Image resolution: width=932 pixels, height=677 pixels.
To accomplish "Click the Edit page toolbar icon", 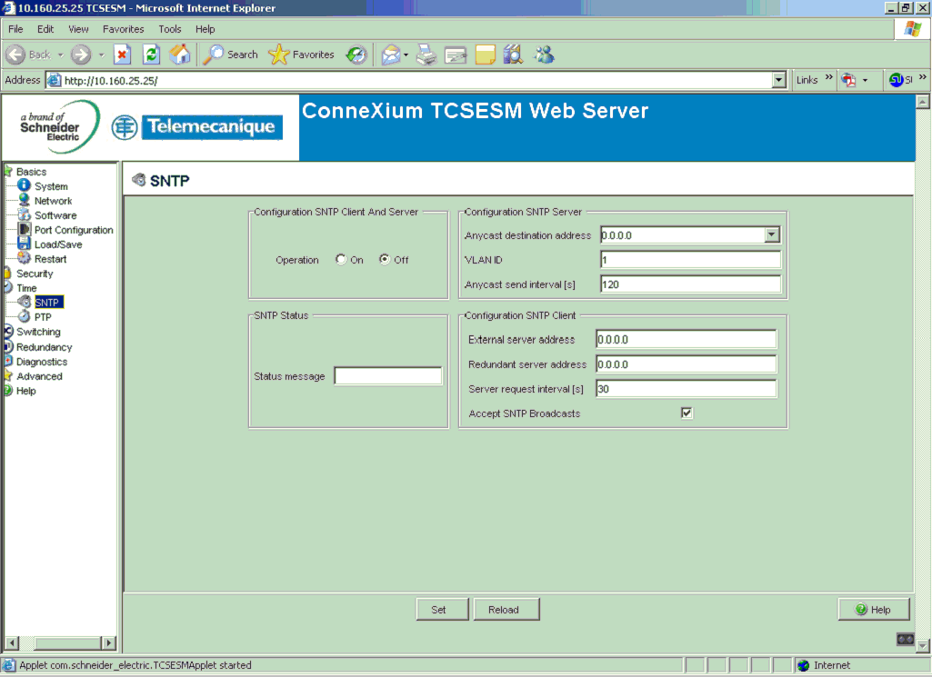I will pos(456,55).
